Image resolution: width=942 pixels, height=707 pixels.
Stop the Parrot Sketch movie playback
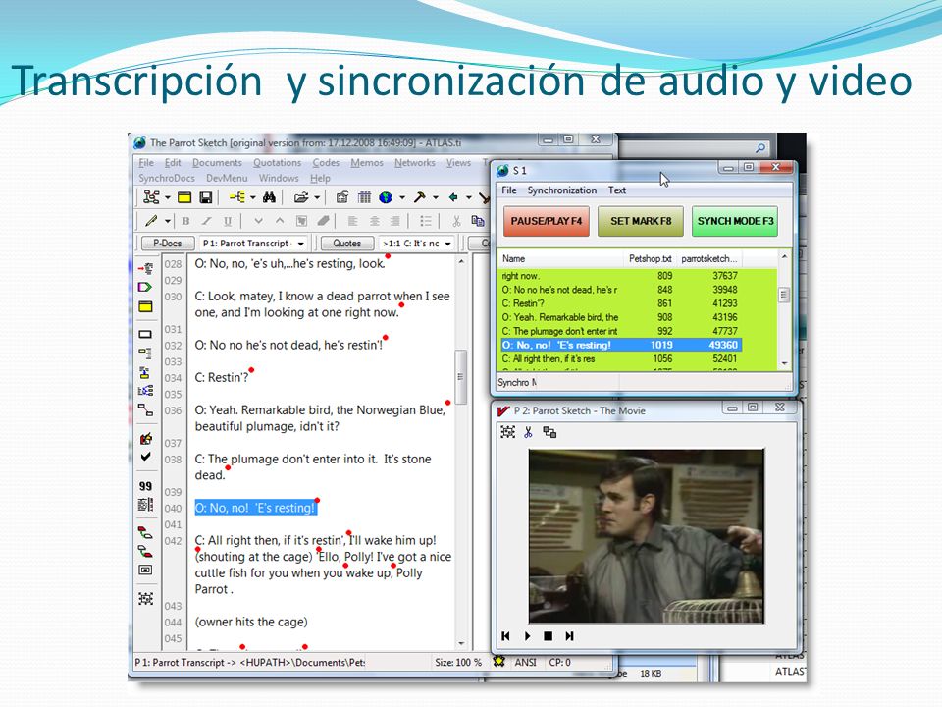tap(548, 636)
